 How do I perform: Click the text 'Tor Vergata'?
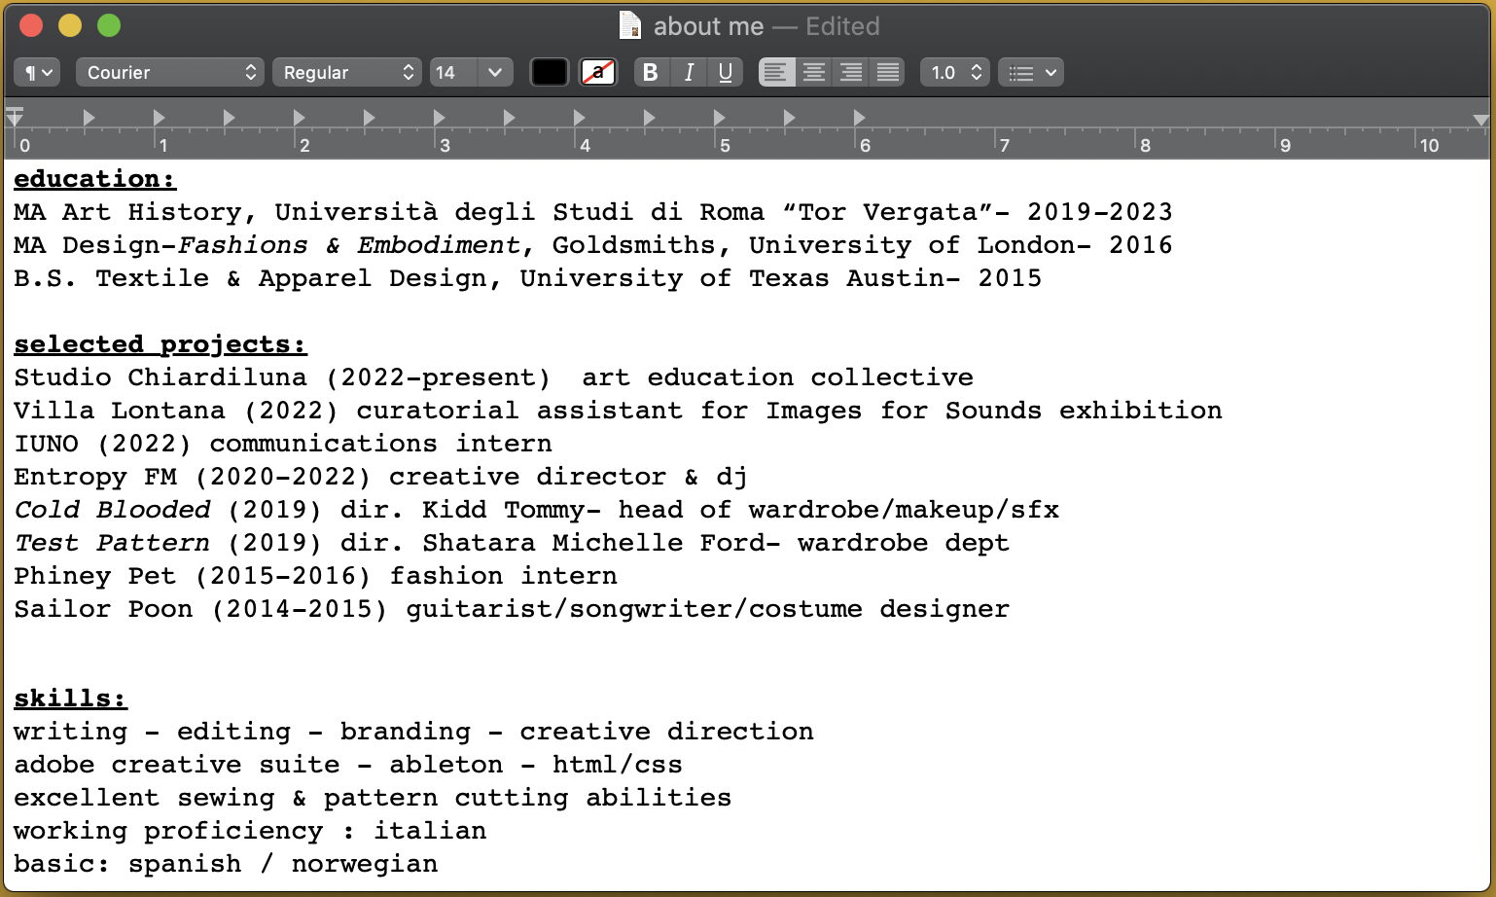[x=888, y=212]
